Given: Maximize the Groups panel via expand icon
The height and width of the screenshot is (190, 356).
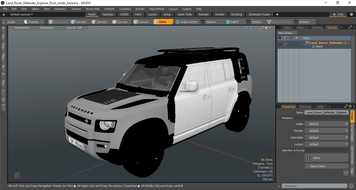Looking at the screenshot, I should [350, 27].
